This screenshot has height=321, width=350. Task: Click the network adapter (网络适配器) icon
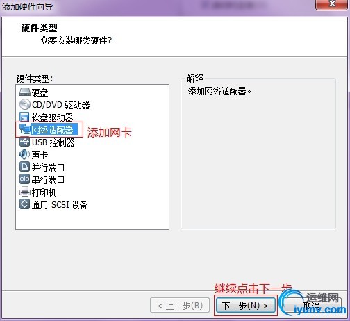(x=25, y=129)
